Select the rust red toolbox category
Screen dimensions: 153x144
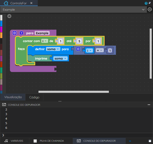(x=1, y=64)
